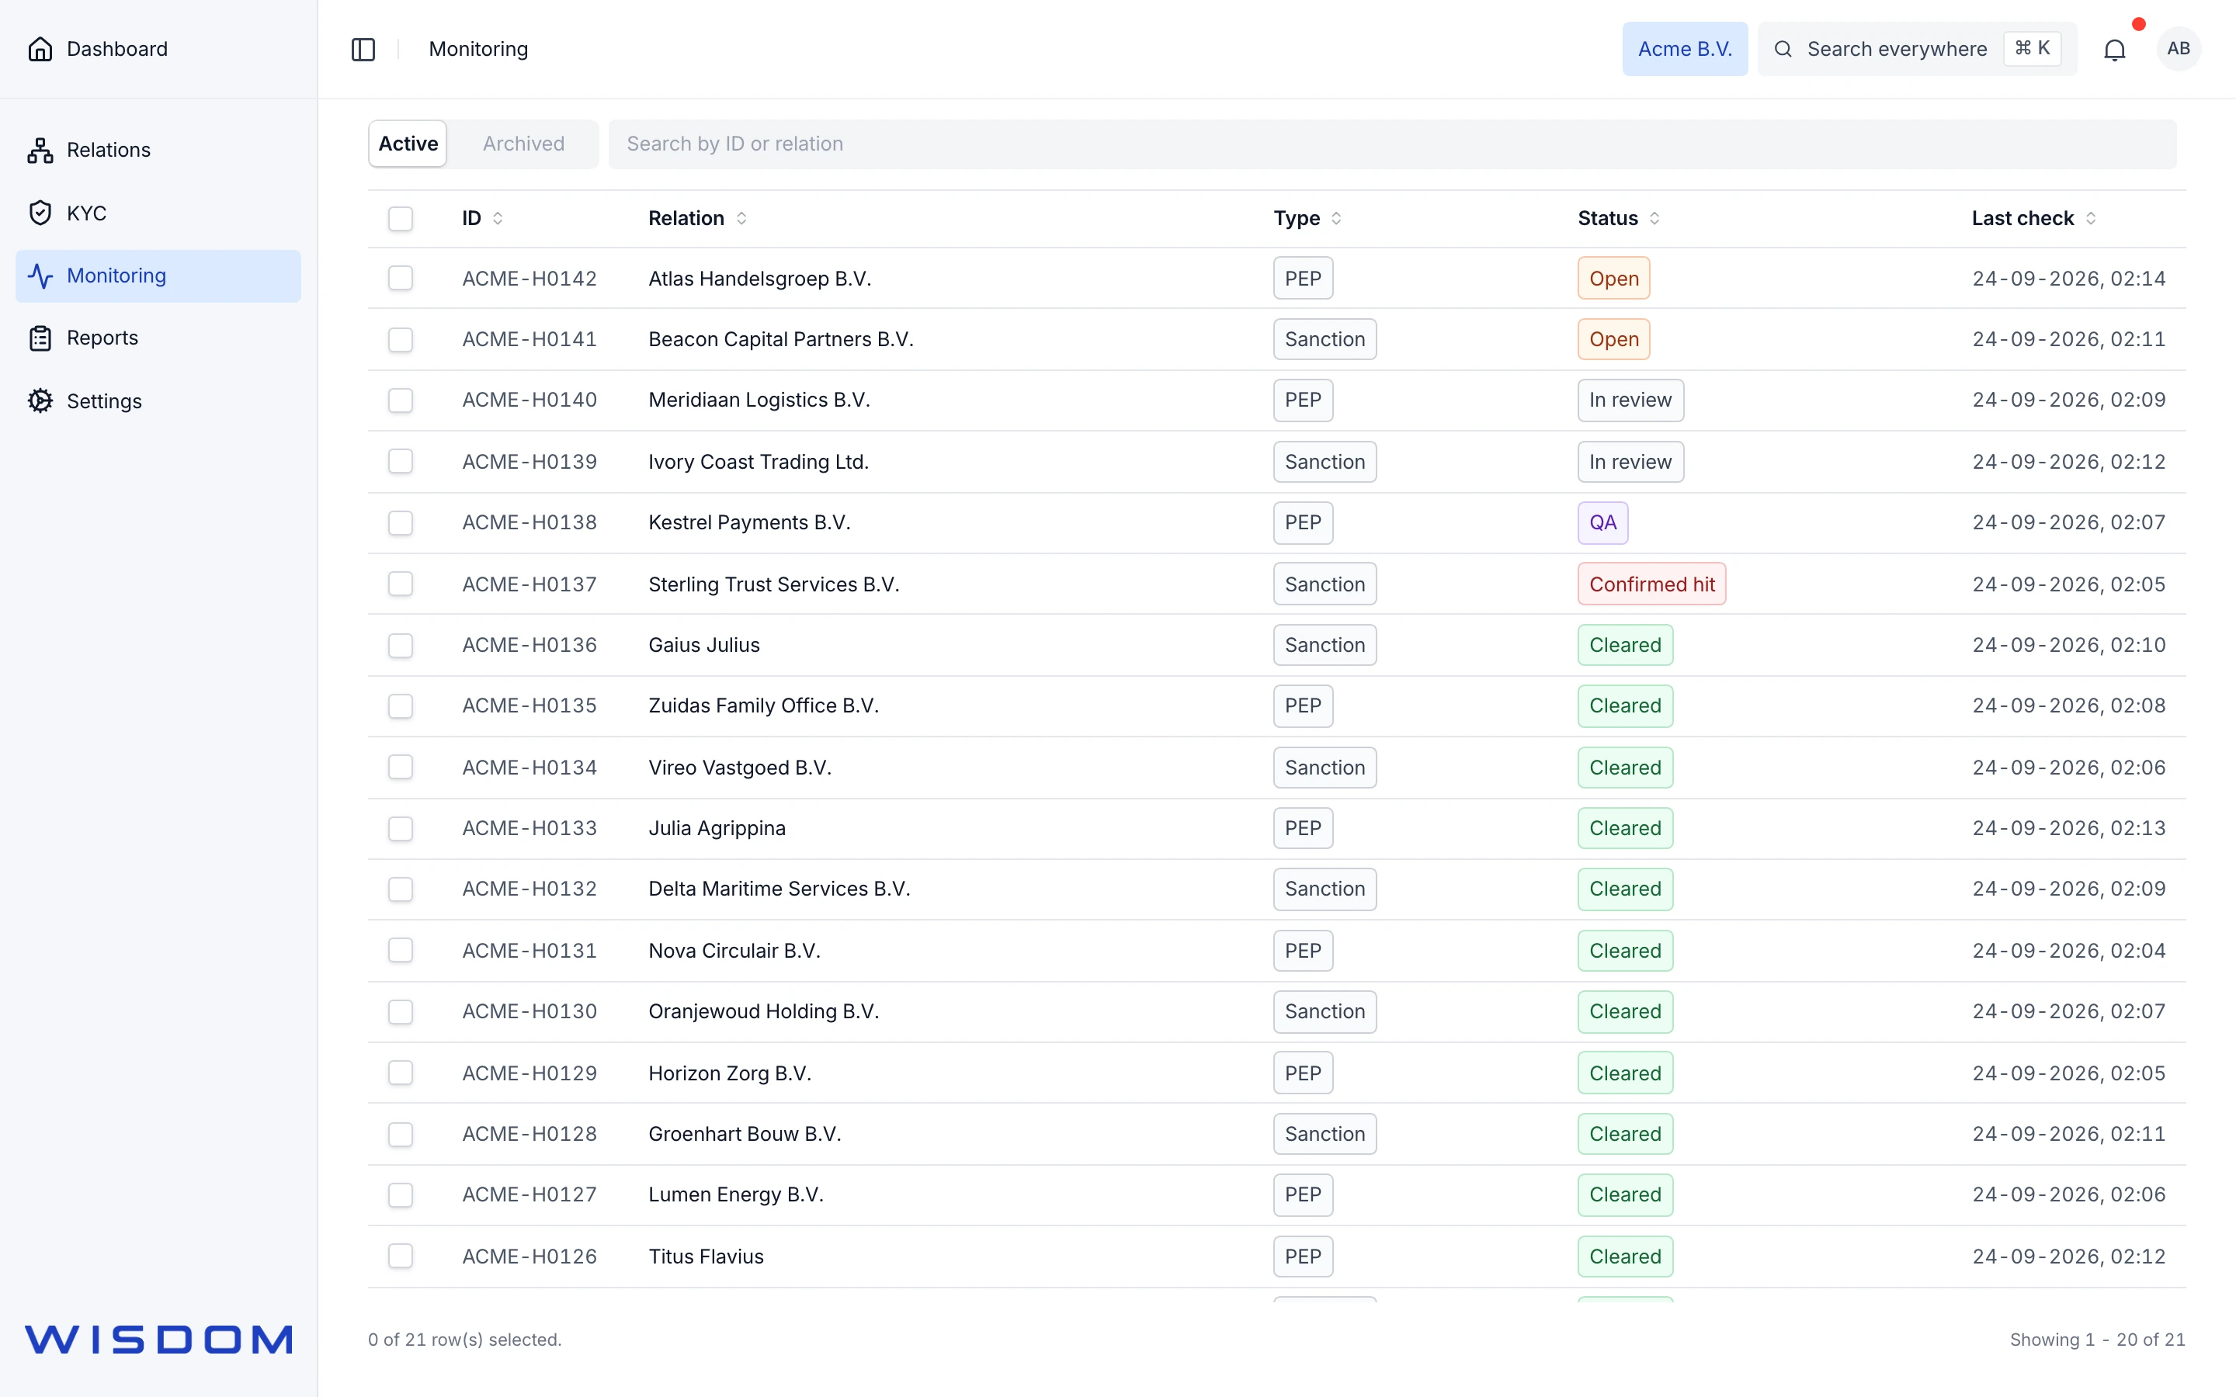The image size is (2236, 1397).
Task: Click the Julia Agrippina relation
Action: click(716, 828)
